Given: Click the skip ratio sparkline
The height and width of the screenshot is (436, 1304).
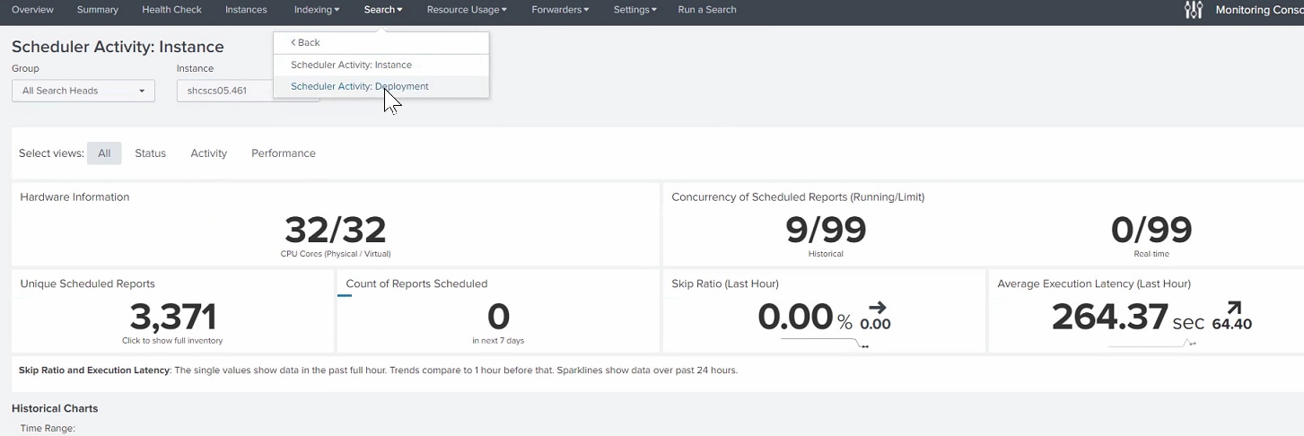Looking at the screenshot, I should coord(824,343).
